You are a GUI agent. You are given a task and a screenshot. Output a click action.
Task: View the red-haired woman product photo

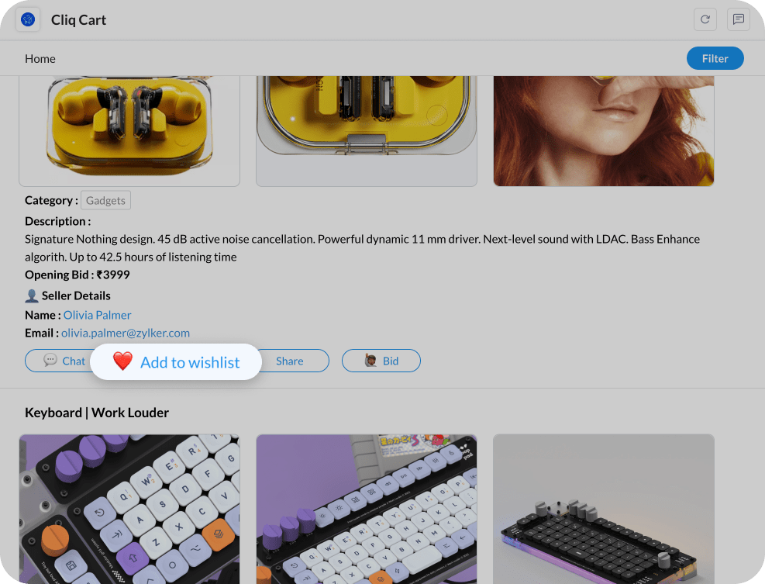pos(604,131)
